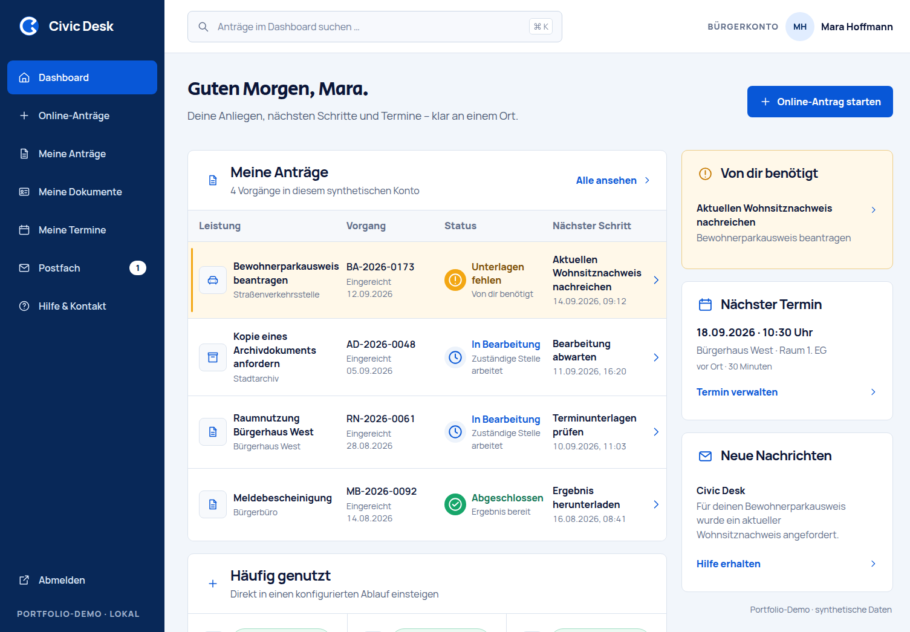This screenshot has height=632, width=910.
Task: Click the calendar icon in Nächster Termin card
Action: tap(705, 305)
